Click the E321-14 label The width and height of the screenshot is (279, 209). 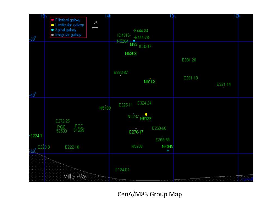(223, 84)
